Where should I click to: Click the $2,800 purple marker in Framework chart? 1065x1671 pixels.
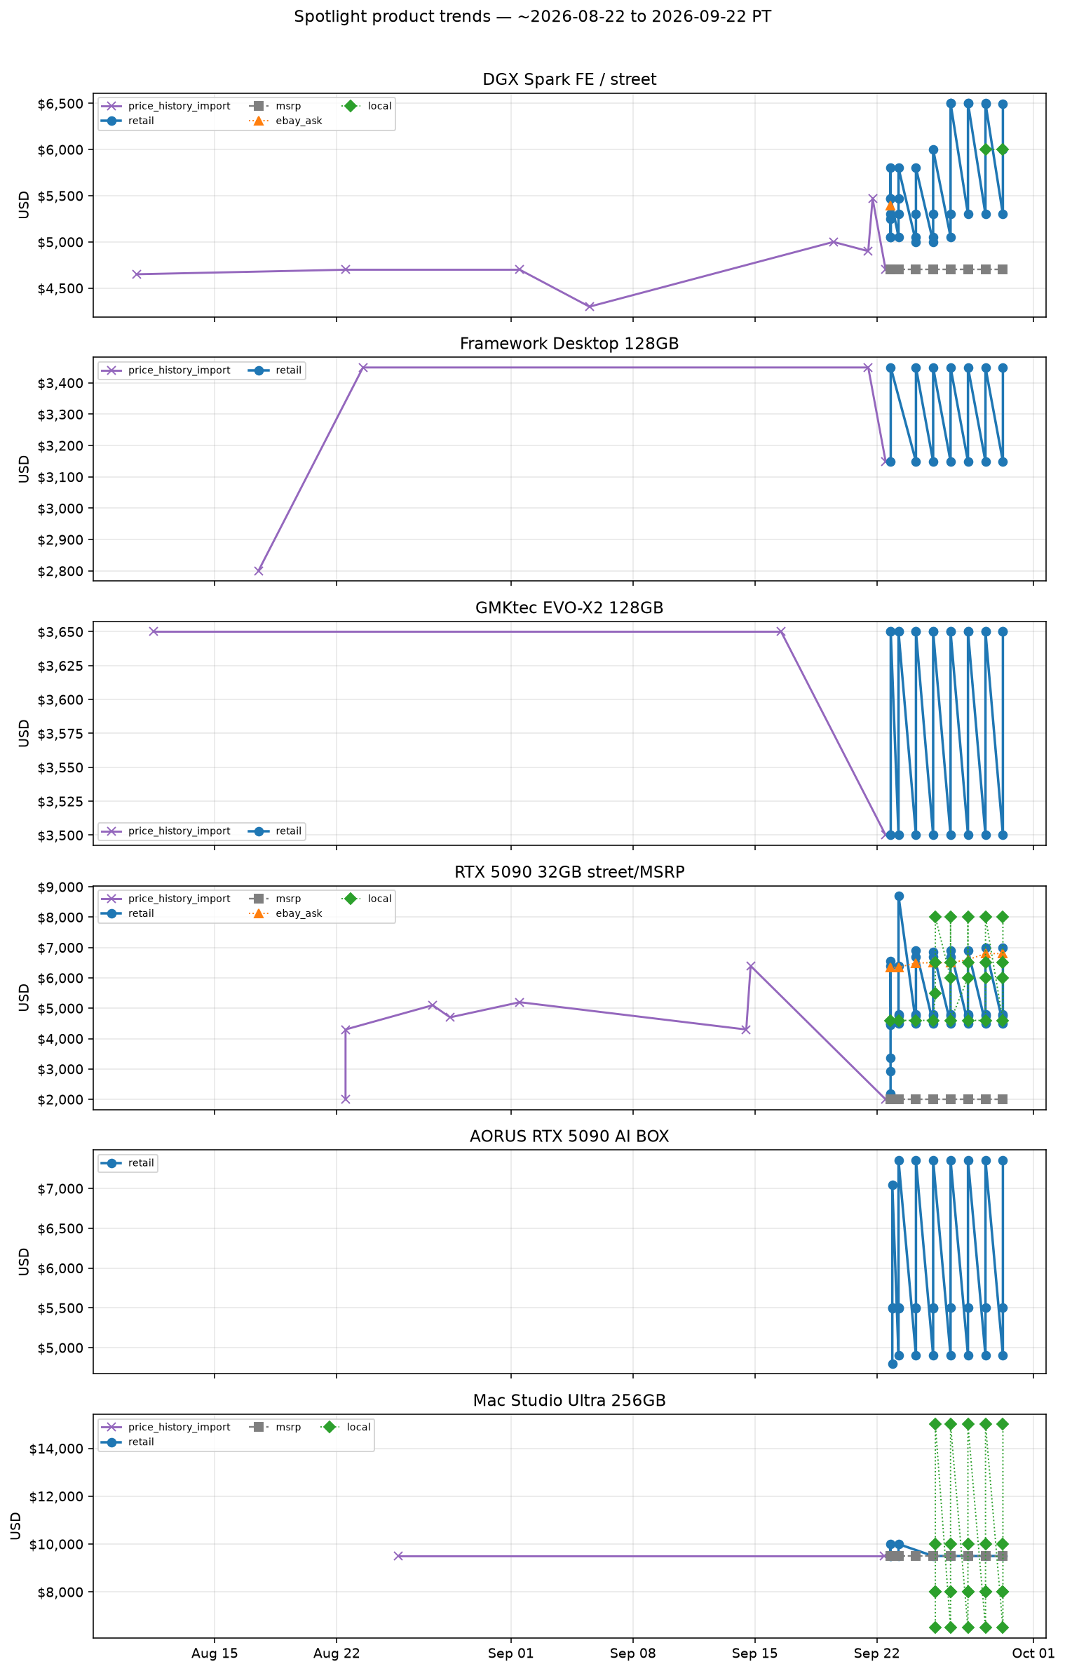tap(259, 571)
